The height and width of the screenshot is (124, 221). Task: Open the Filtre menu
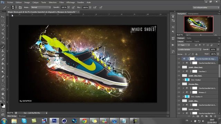(x=62, y=2)
